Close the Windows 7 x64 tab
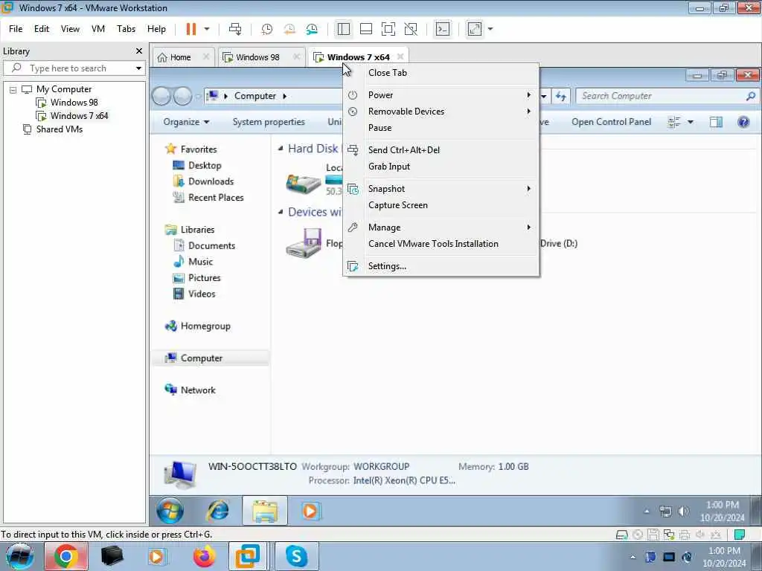The image size is (762, 571). click(400, 57)
